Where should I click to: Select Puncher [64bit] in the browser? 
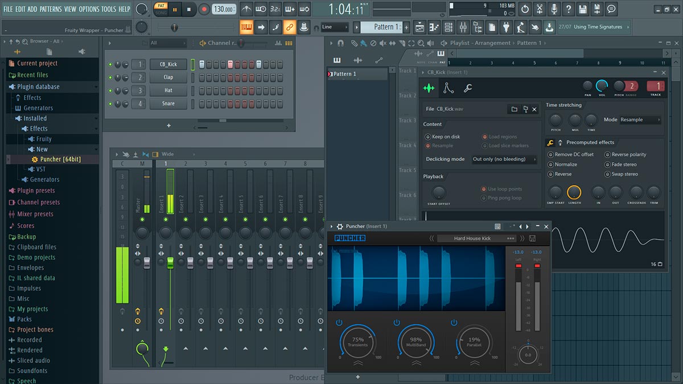click(x=60, y=159)
